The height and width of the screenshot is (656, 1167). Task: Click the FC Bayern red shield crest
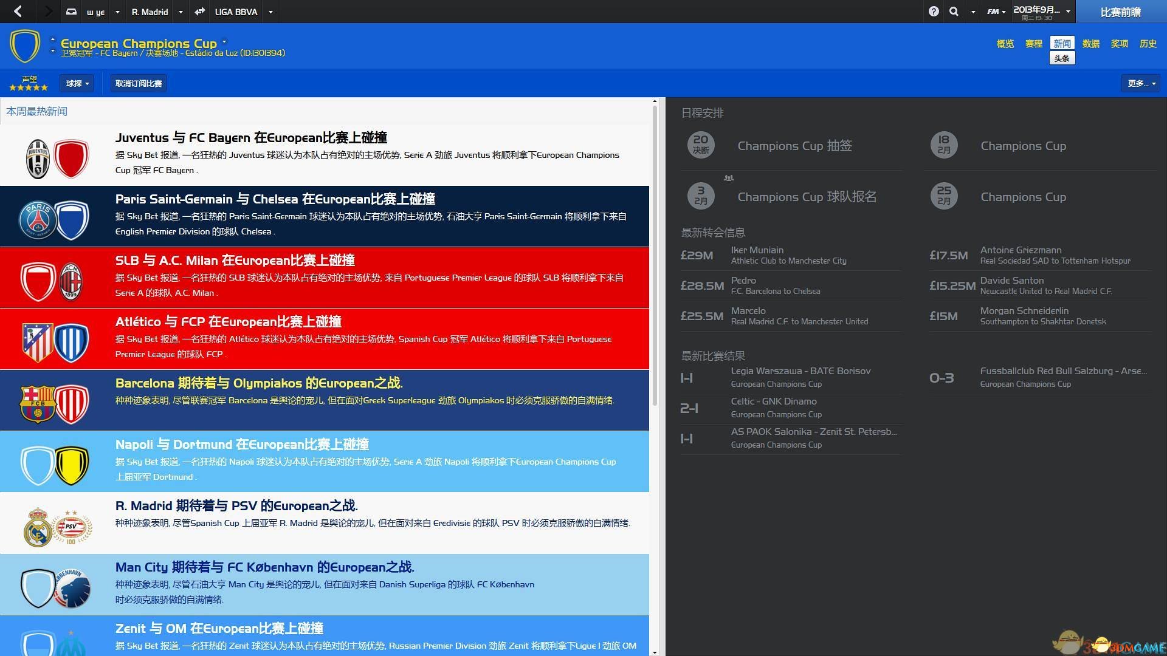point(71,159)
